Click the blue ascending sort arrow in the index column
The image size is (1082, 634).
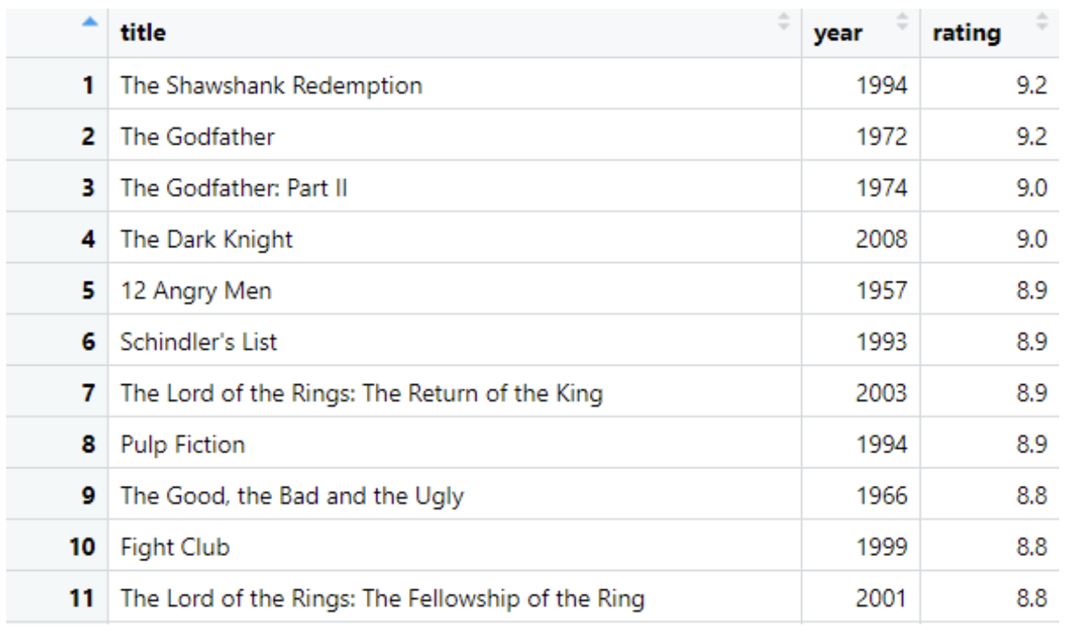click(x=90, y=25)
